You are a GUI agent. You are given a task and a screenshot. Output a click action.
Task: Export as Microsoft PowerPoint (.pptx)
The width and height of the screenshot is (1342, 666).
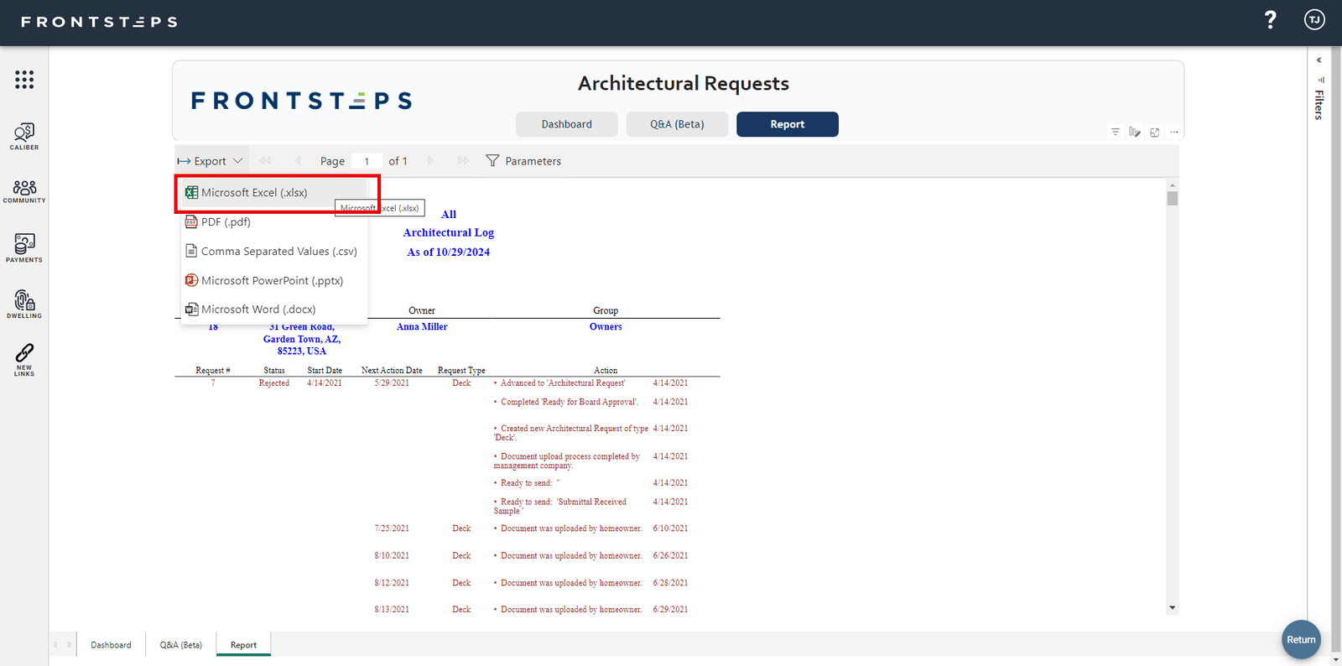click(x=274, y=281)
